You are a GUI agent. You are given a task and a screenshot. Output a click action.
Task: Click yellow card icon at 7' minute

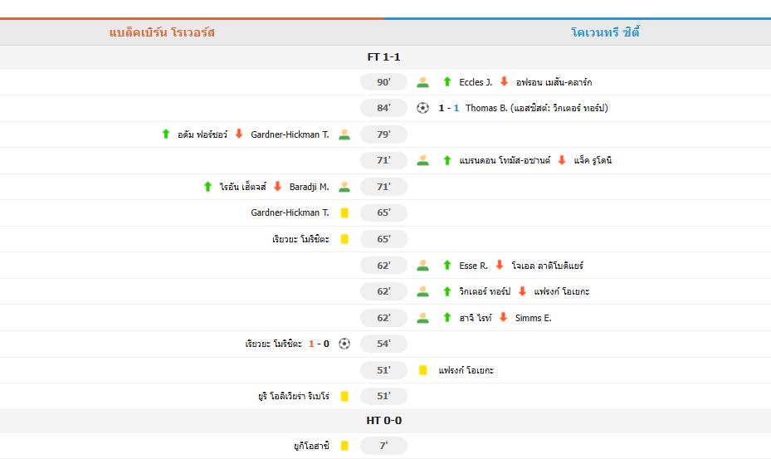pyautogui.click(x=344, y=446)
